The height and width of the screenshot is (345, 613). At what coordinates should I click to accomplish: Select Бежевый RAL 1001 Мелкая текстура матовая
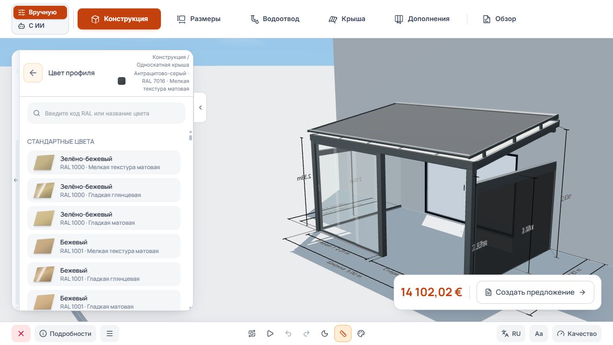[x=104, y=246]
